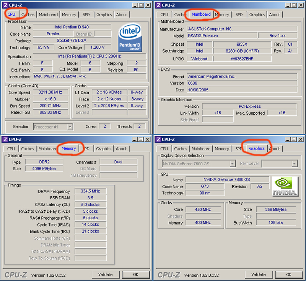Click the P5WD2-Premium model field
306x281 pixels.
[222, 36]
